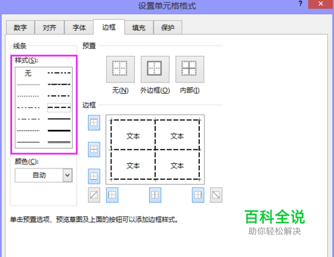Toggle the inside horizontal border button
This screenshot has width=334, height=257.
tap(94, 150)
